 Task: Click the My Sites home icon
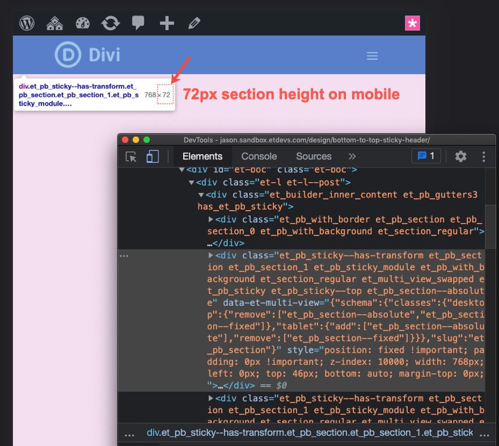click(x=54, y=23)
